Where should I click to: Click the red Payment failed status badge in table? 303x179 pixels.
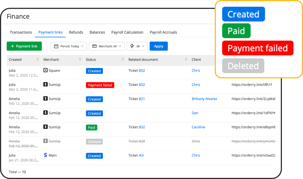click(100, 85)
